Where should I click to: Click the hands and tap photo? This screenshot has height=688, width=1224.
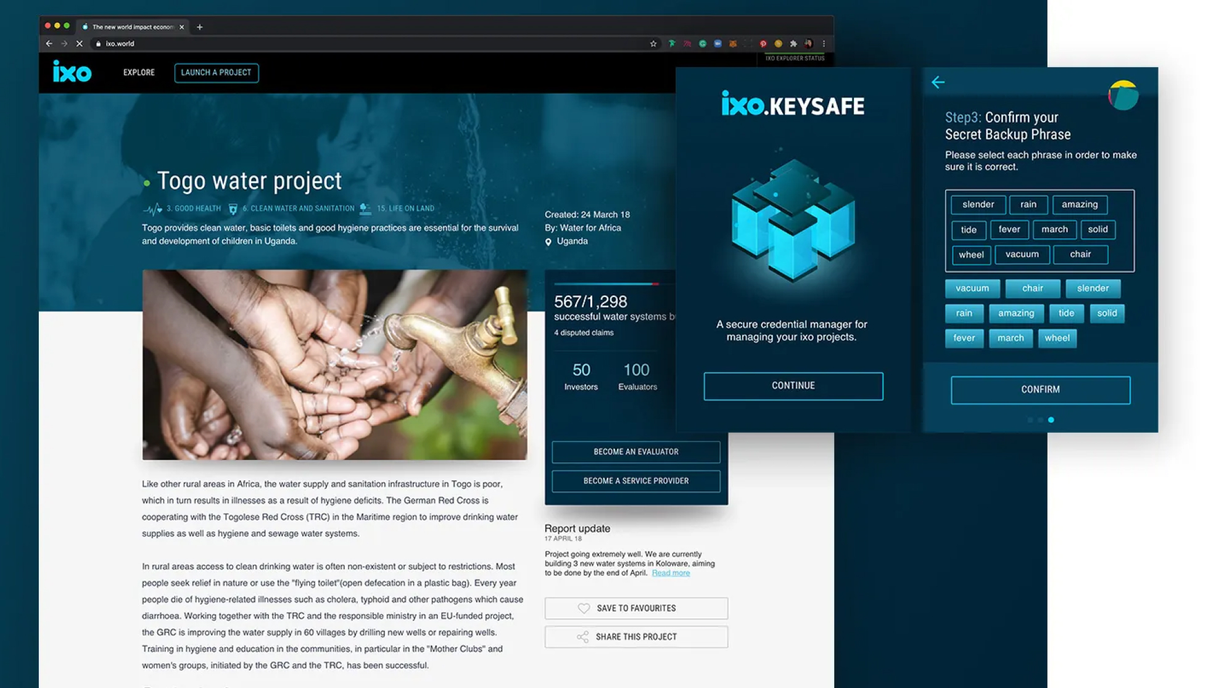pos(334,364)
